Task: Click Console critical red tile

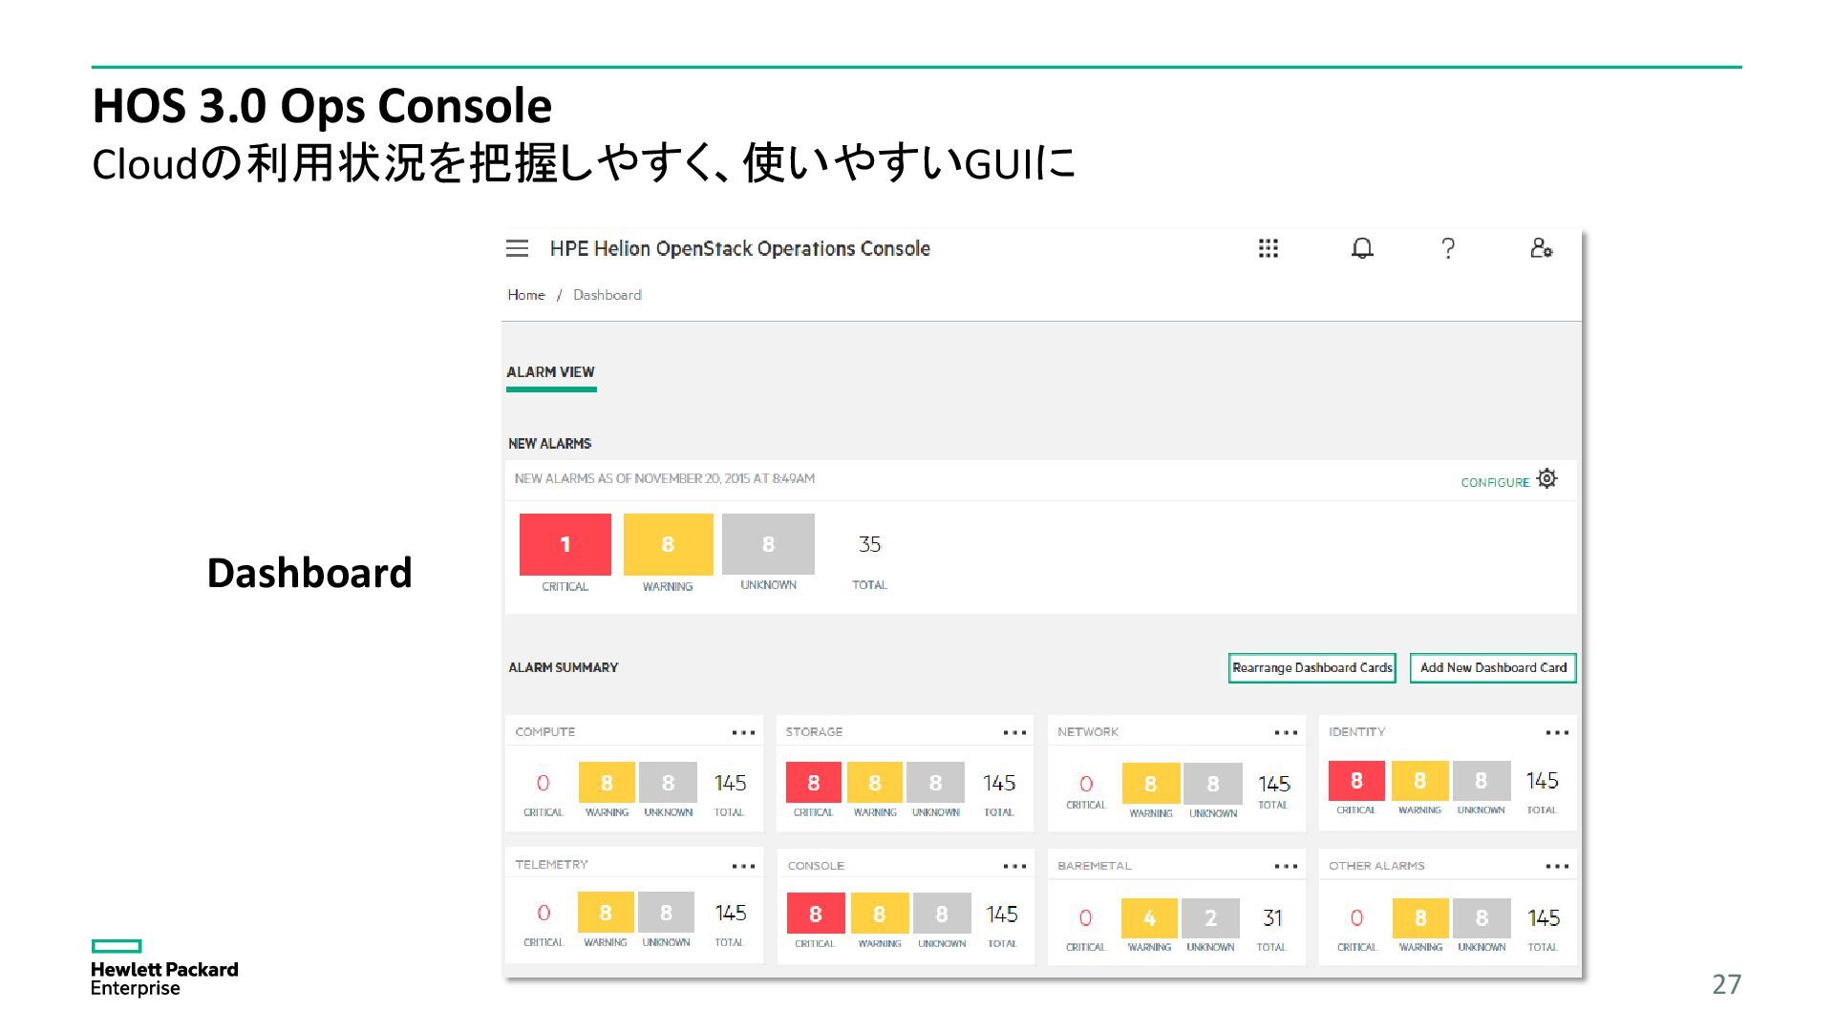Action: point(816,914)
